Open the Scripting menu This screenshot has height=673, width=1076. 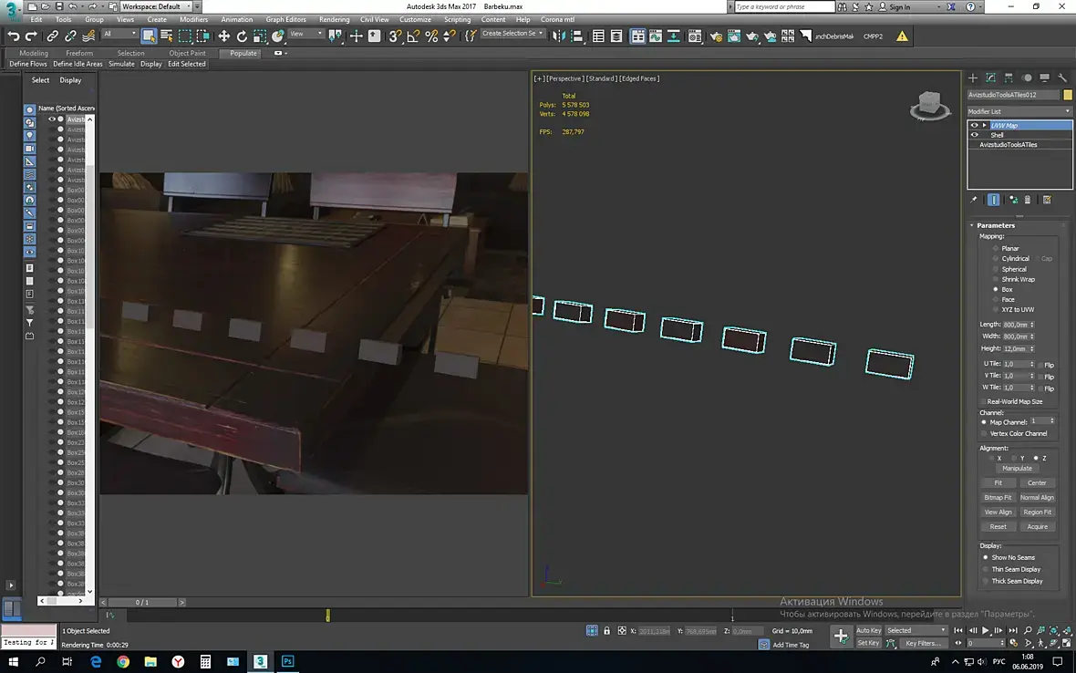tap(457, 19)
